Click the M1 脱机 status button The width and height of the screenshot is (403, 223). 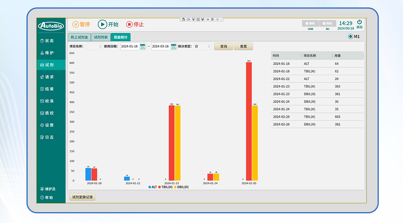[328, 23]
